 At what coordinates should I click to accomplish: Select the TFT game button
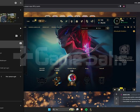(x=34, y=21)
